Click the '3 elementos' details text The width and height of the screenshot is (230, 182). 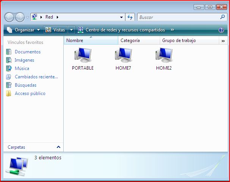pos(48,158)
